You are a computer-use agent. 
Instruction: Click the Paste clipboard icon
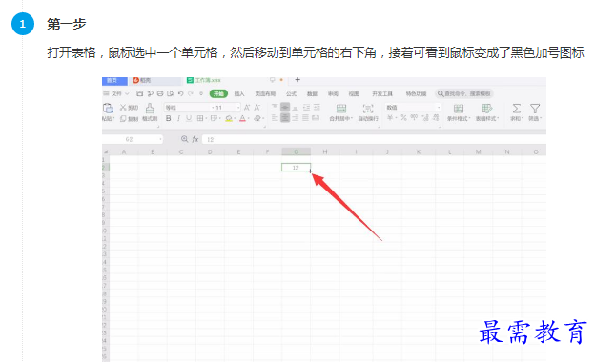108,109
